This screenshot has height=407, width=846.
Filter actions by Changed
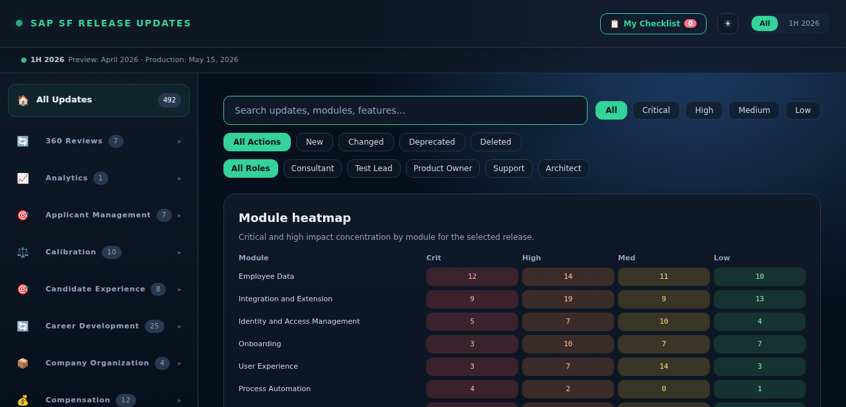pos(366,142)
